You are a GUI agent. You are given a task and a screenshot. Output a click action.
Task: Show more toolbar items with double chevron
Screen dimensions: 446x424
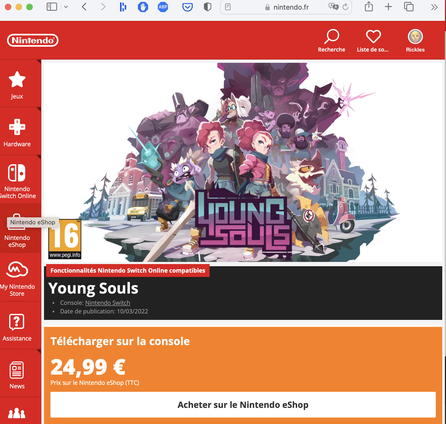[434, 7]
